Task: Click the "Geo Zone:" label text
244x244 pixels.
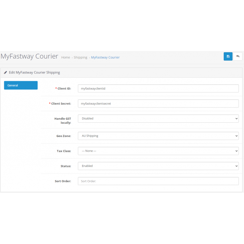Action: click(x=64, y=136)
